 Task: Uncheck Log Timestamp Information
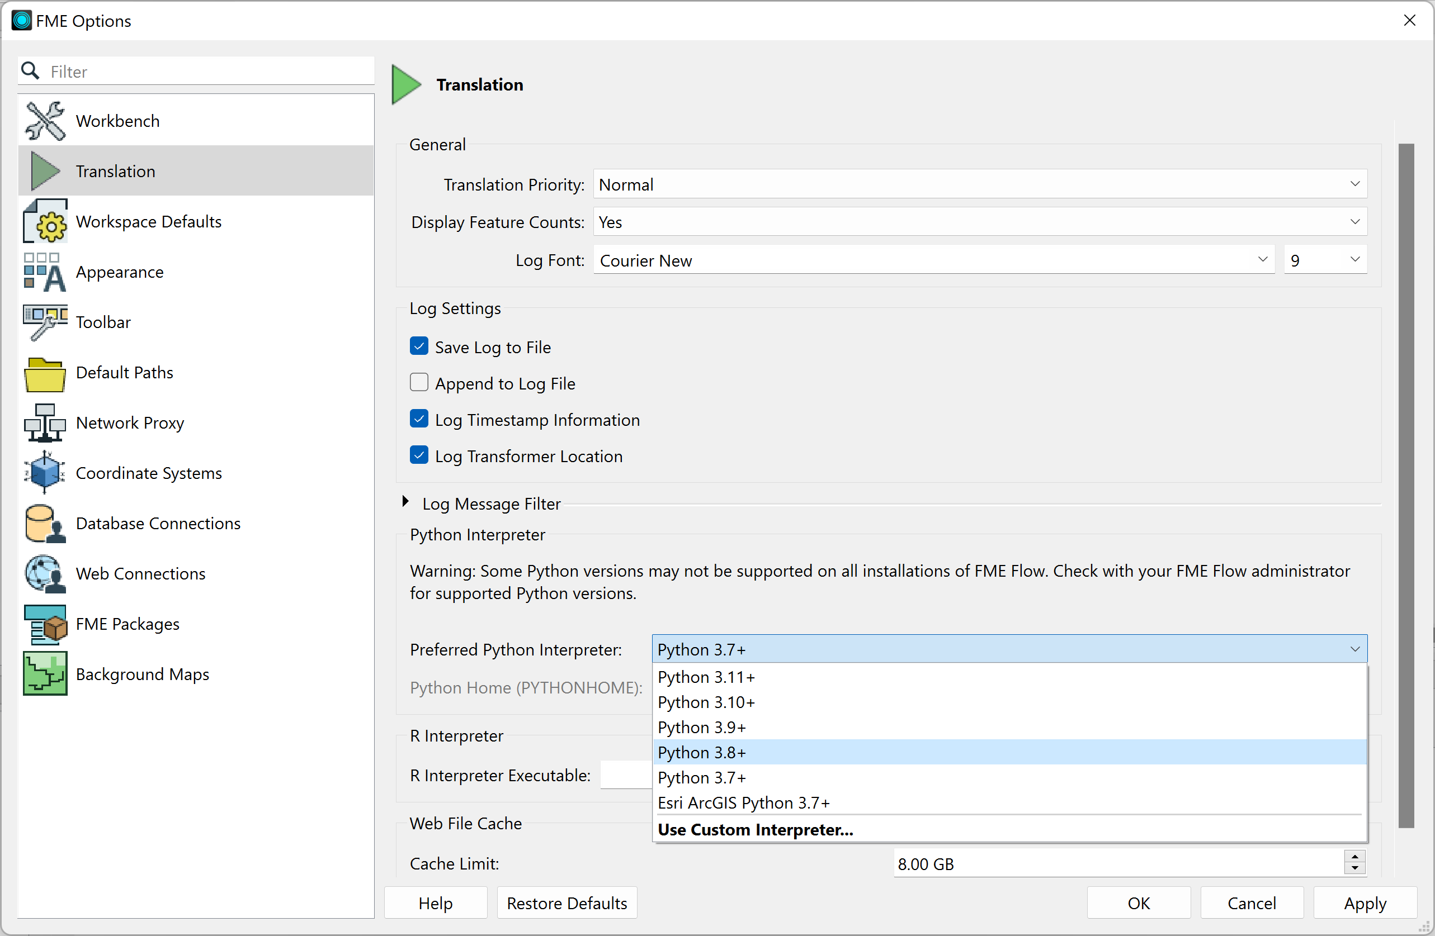click(419, 419)
